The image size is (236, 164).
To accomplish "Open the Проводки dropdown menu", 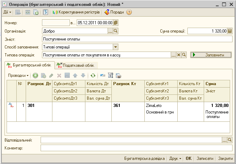I will pyautogui.click(x=18, y=75).
